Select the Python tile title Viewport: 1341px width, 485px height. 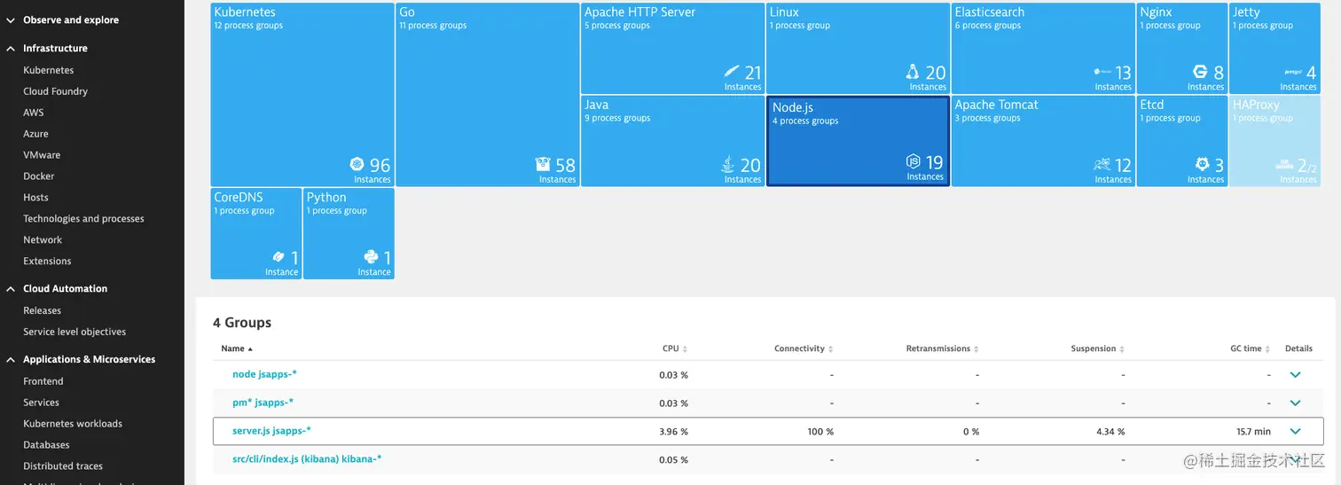(x=326, y=198)
